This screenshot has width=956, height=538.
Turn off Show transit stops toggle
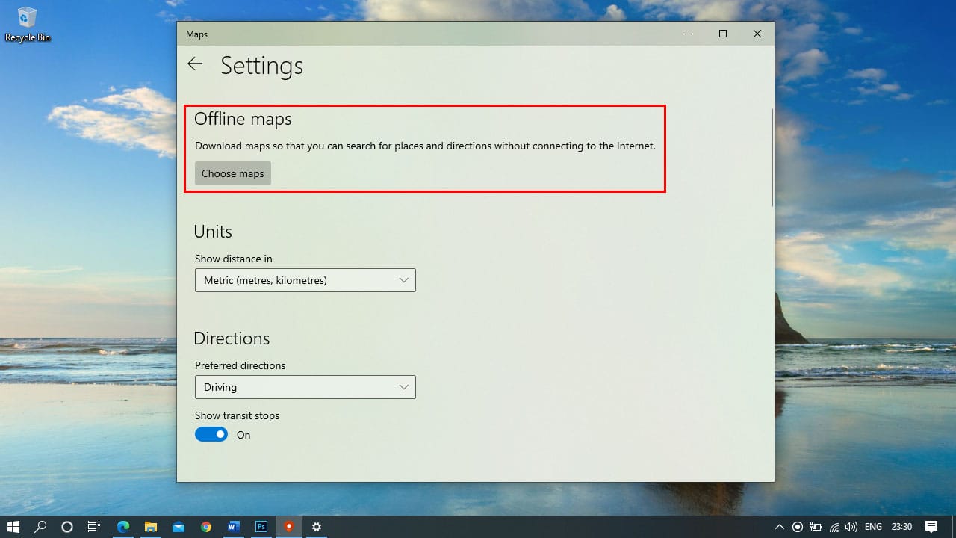point(211,435)
